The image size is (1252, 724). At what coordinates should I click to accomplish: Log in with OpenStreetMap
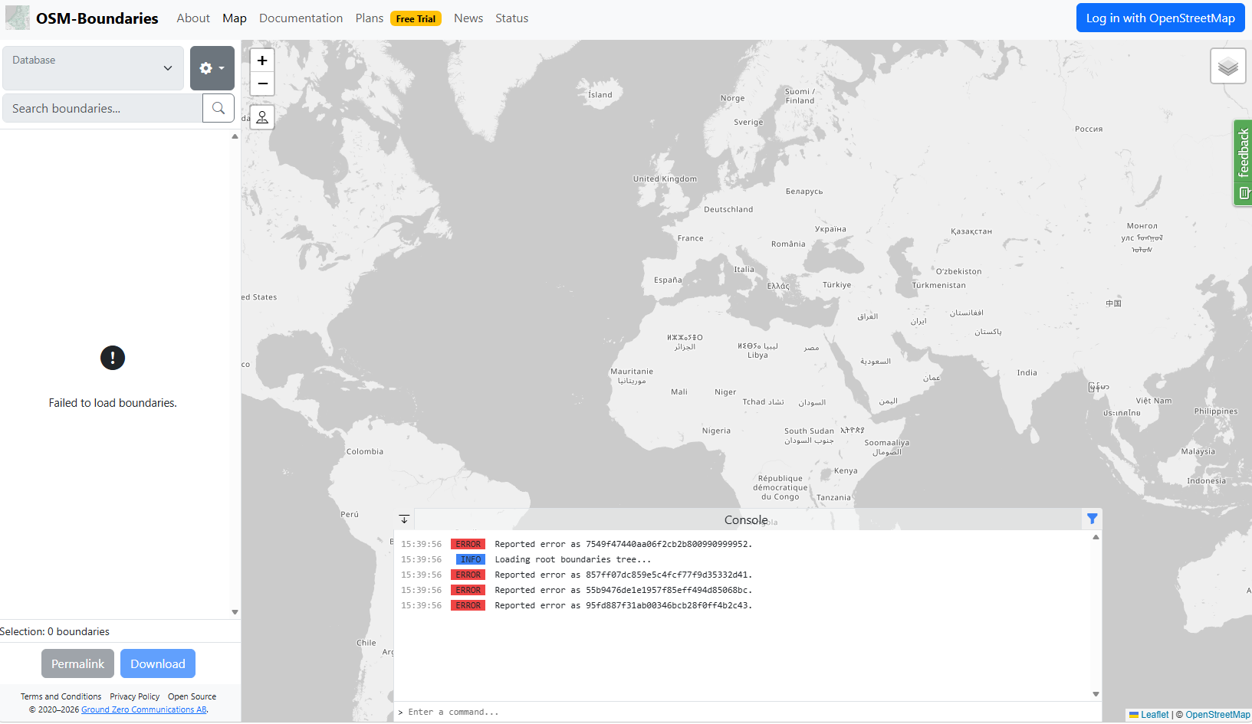pyautogui.click(x=1160, y=18)
